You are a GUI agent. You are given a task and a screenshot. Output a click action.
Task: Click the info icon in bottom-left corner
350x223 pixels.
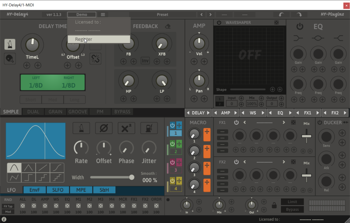pos(4,219)
